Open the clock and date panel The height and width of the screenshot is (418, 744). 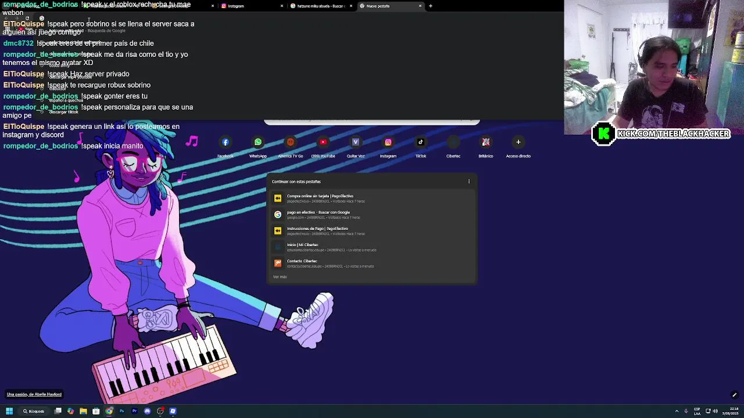(730, 411)
